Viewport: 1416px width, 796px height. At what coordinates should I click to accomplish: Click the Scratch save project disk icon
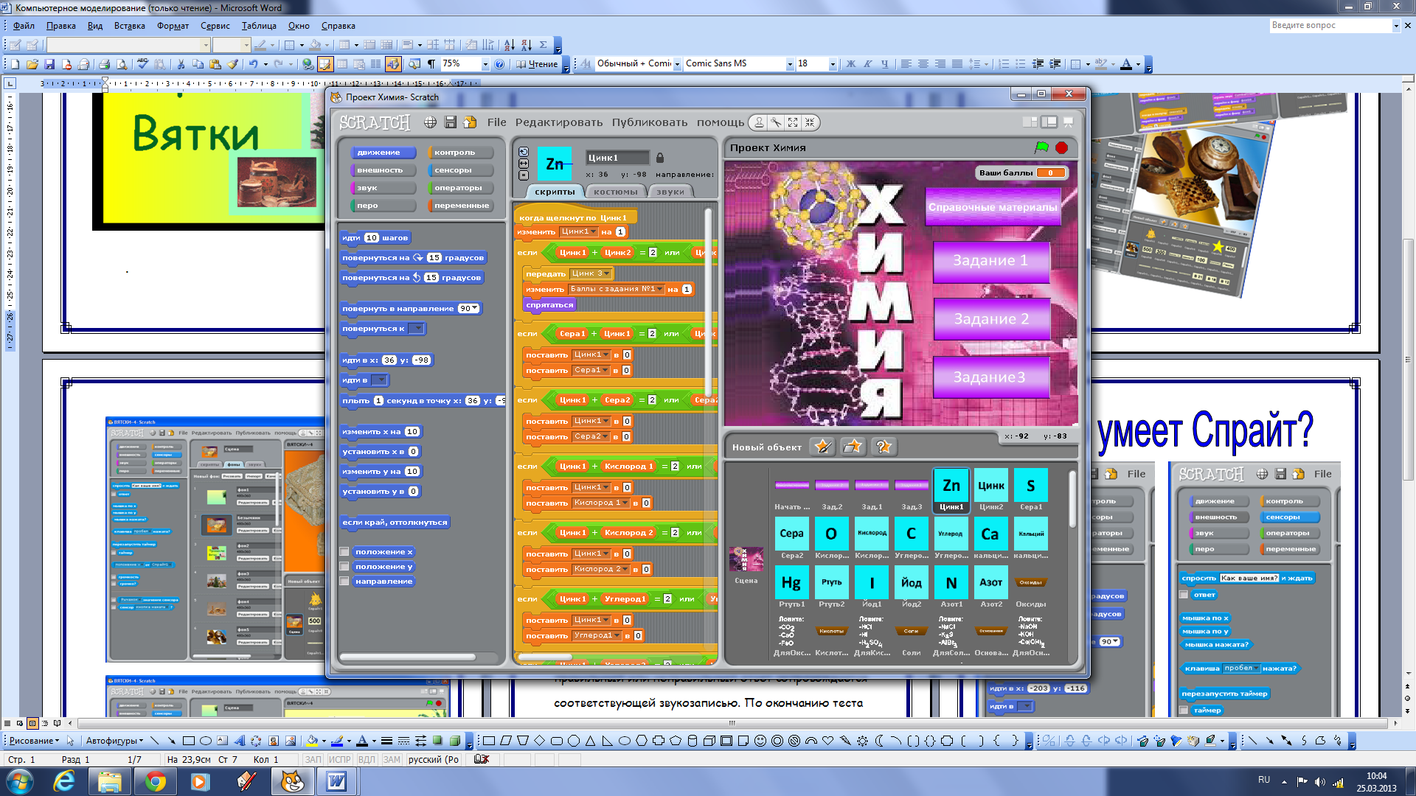tap(450, 122)
